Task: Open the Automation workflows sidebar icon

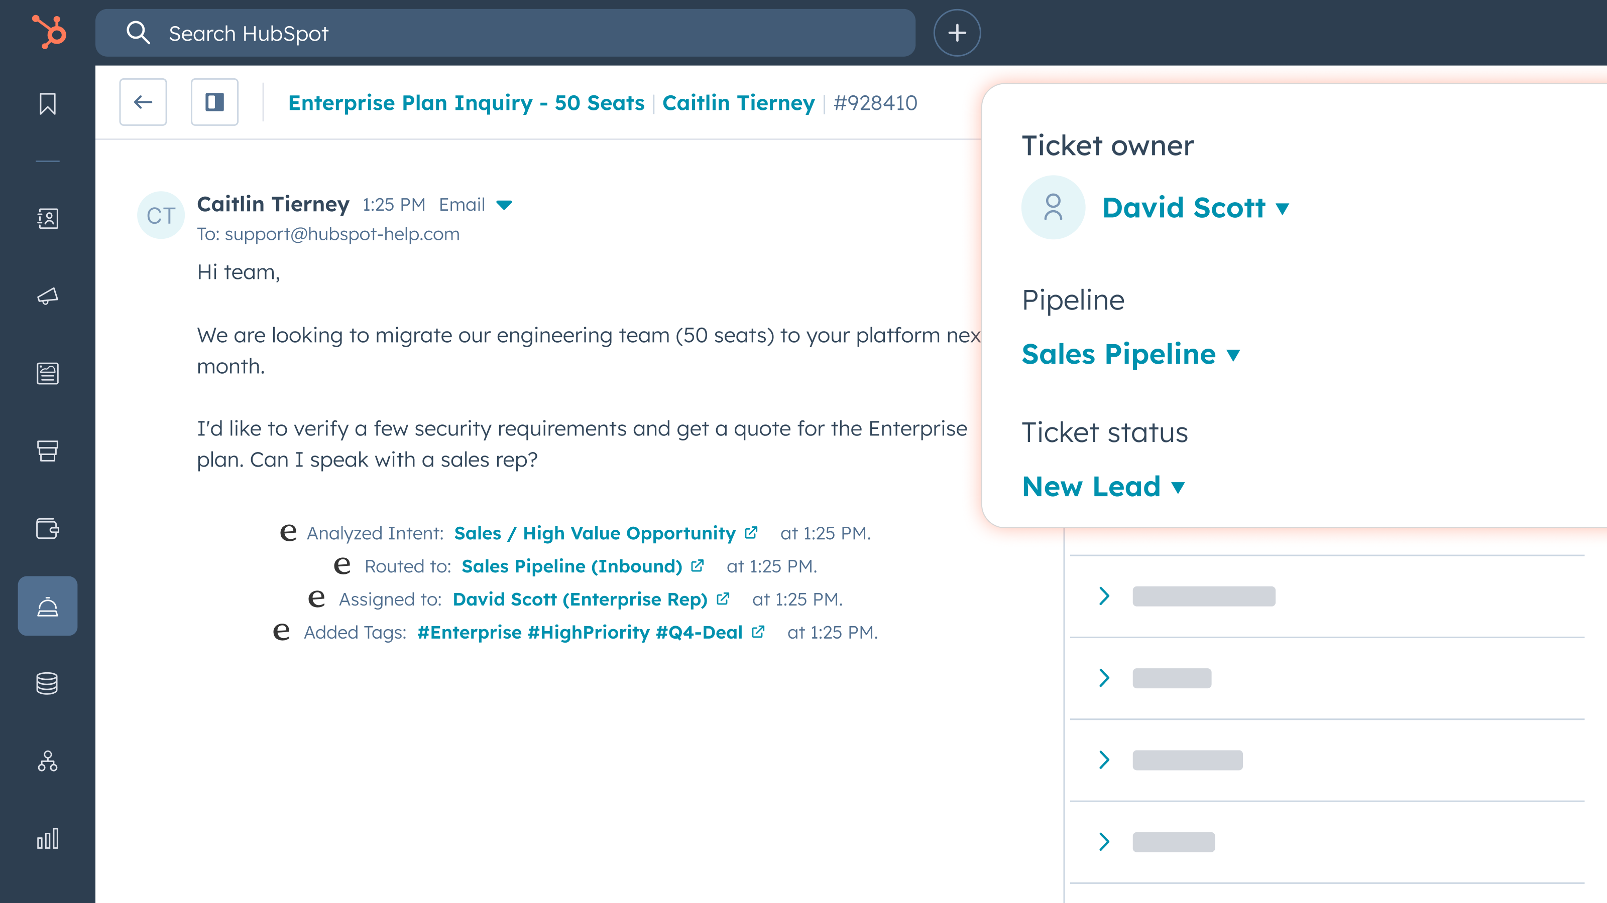Action: [47, 761]
